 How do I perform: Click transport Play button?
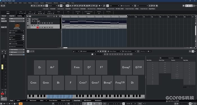point(95,104)
